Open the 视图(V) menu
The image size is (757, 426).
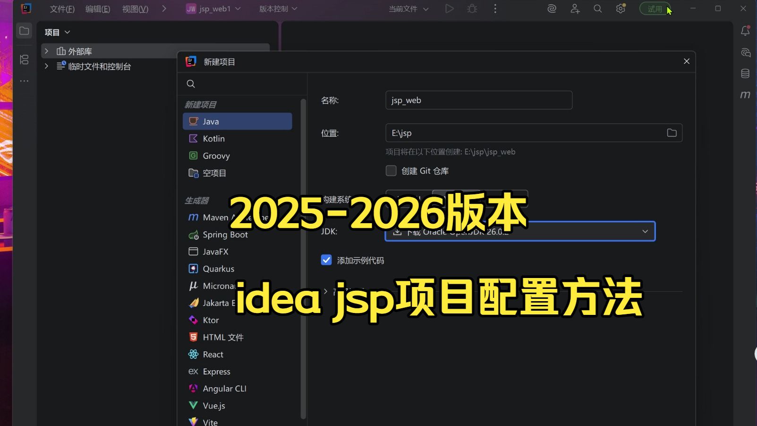pos(135,9)
